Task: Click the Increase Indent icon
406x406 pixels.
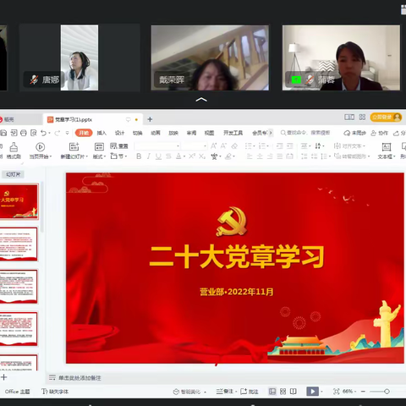Action: pyautogui.click(x=290, y=145)
